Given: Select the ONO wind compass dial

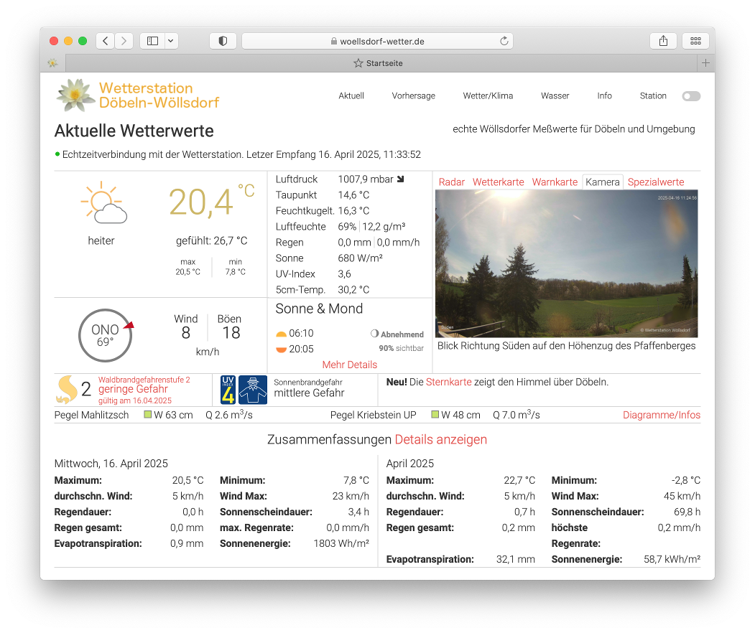Looking at the screenshot, I should pyautogui.click(x=105, y=334).
